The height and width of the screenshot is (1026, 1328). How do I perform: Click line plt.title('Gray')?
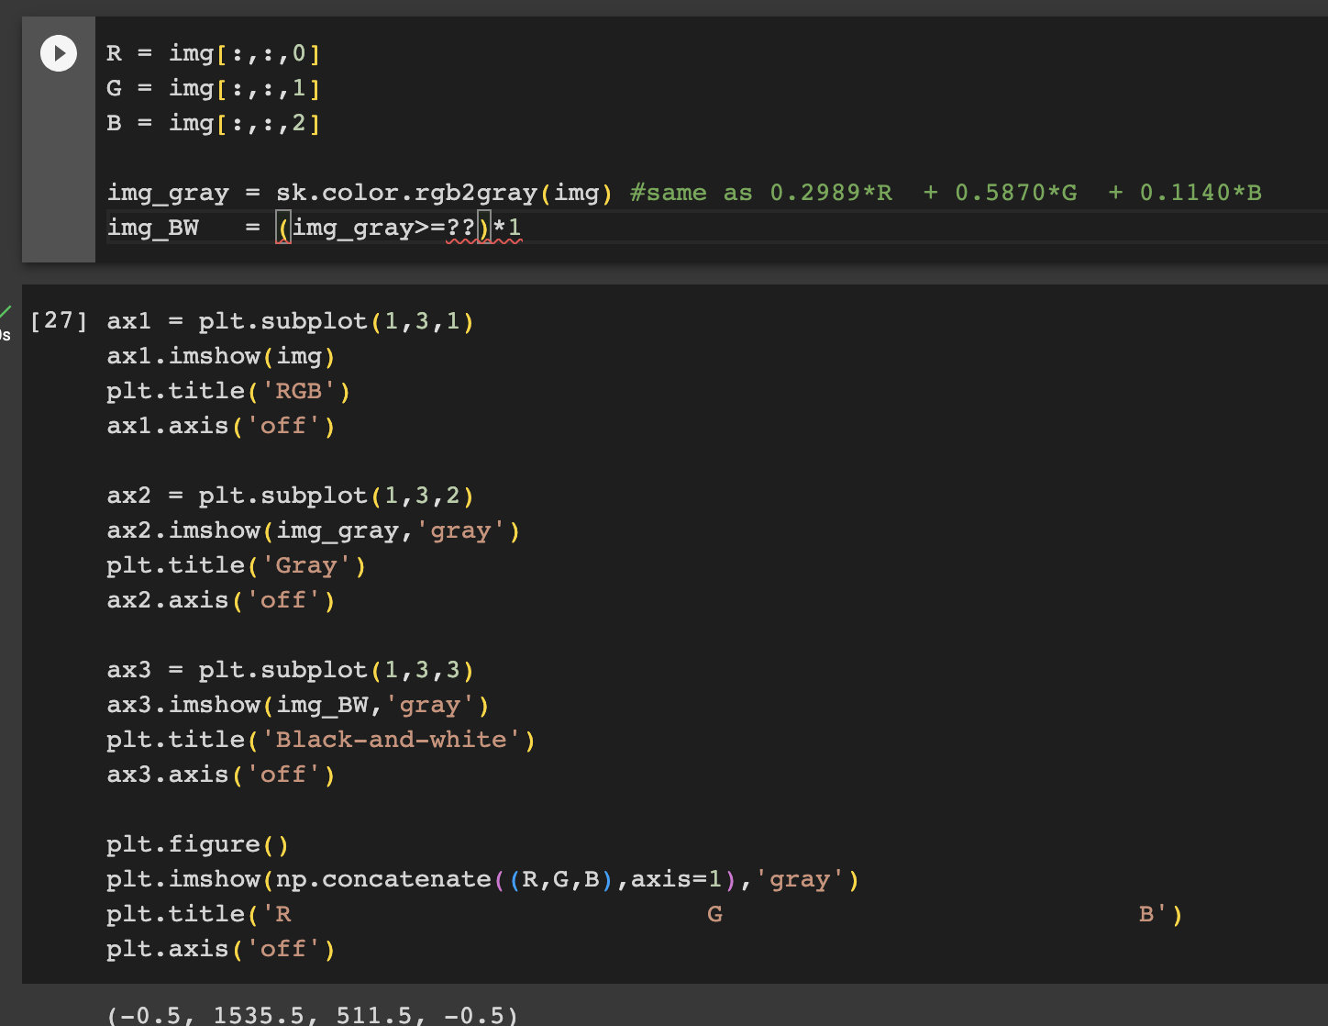point(237,565)
